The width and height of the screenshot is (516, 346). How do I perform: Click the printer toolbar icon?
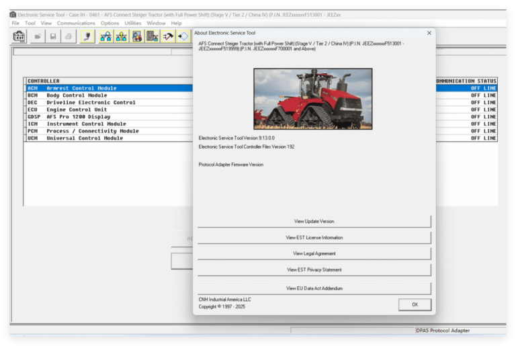69,36
